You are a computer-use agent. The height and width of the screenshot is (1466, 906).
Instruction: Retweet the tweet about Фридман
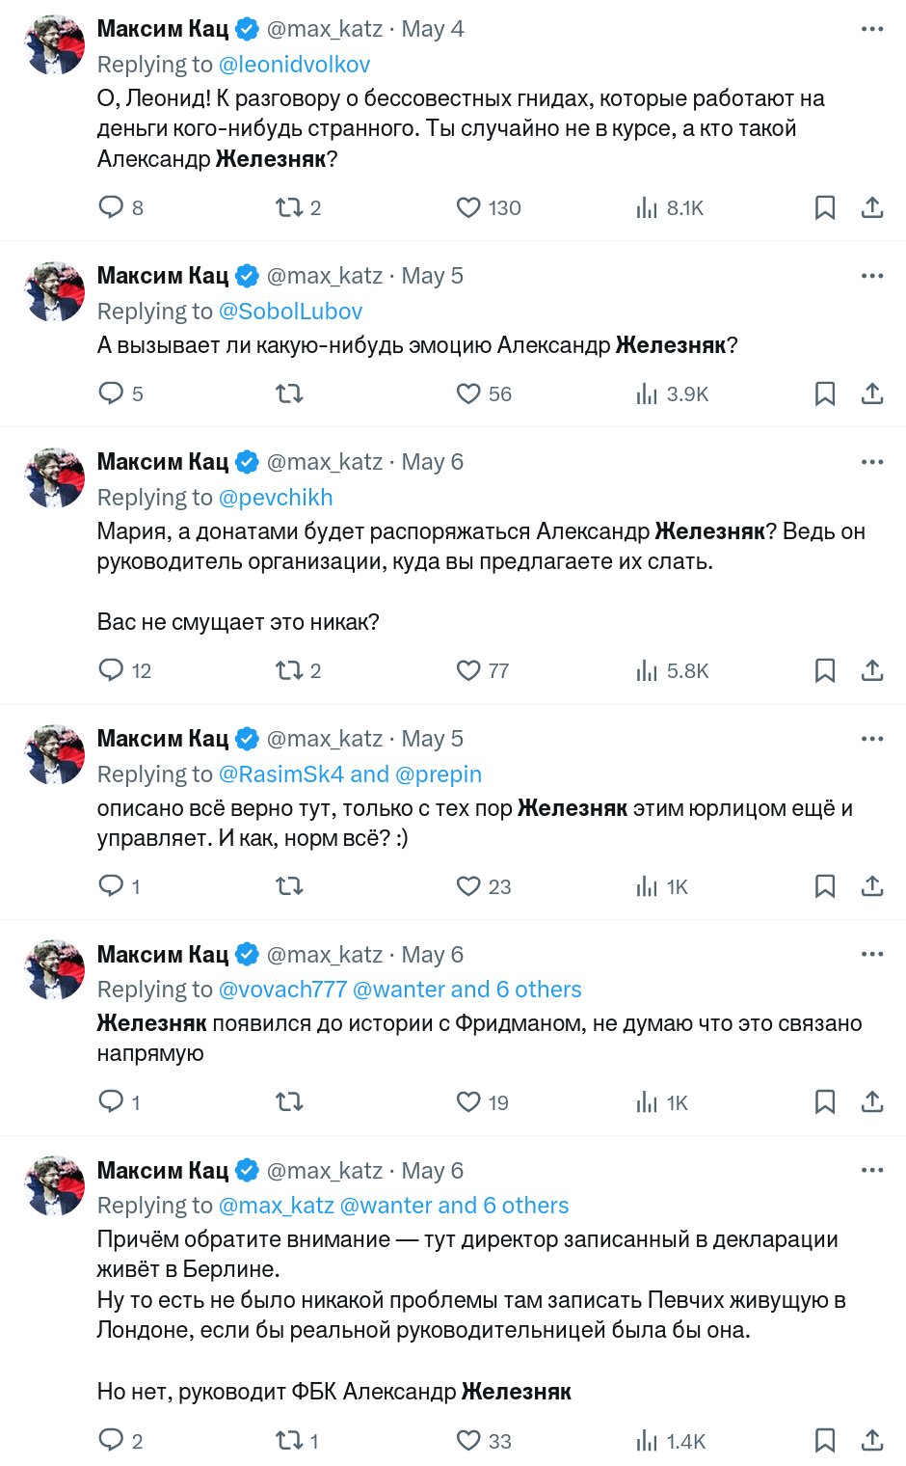point(289,1102)
